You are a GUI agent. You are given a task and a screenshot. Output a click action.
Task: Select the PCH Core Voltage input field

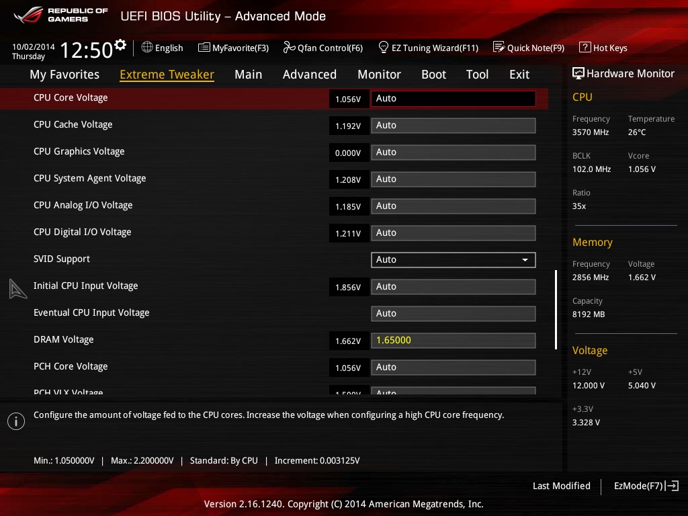click(x=454, y=367)
